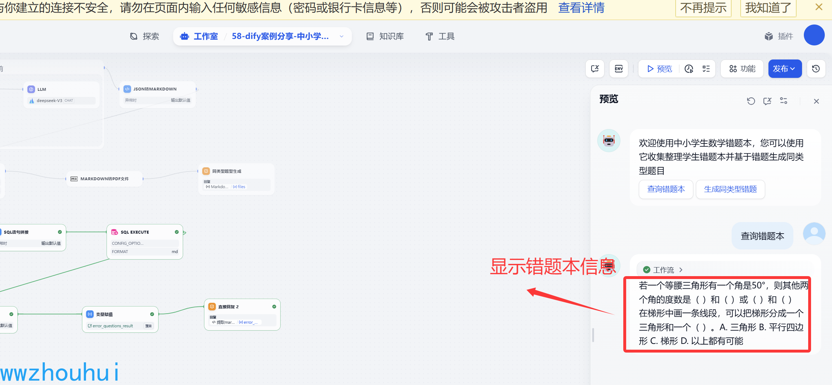Click 查询错题本 suggested question button
832x385 pixels.
666,189
